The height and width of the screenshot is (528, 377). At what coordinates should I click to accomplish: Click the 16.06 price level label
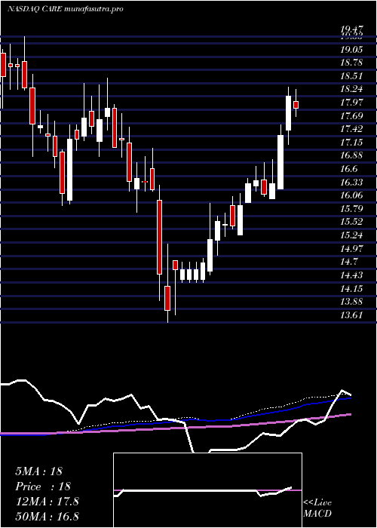click(x=351, y=195)
